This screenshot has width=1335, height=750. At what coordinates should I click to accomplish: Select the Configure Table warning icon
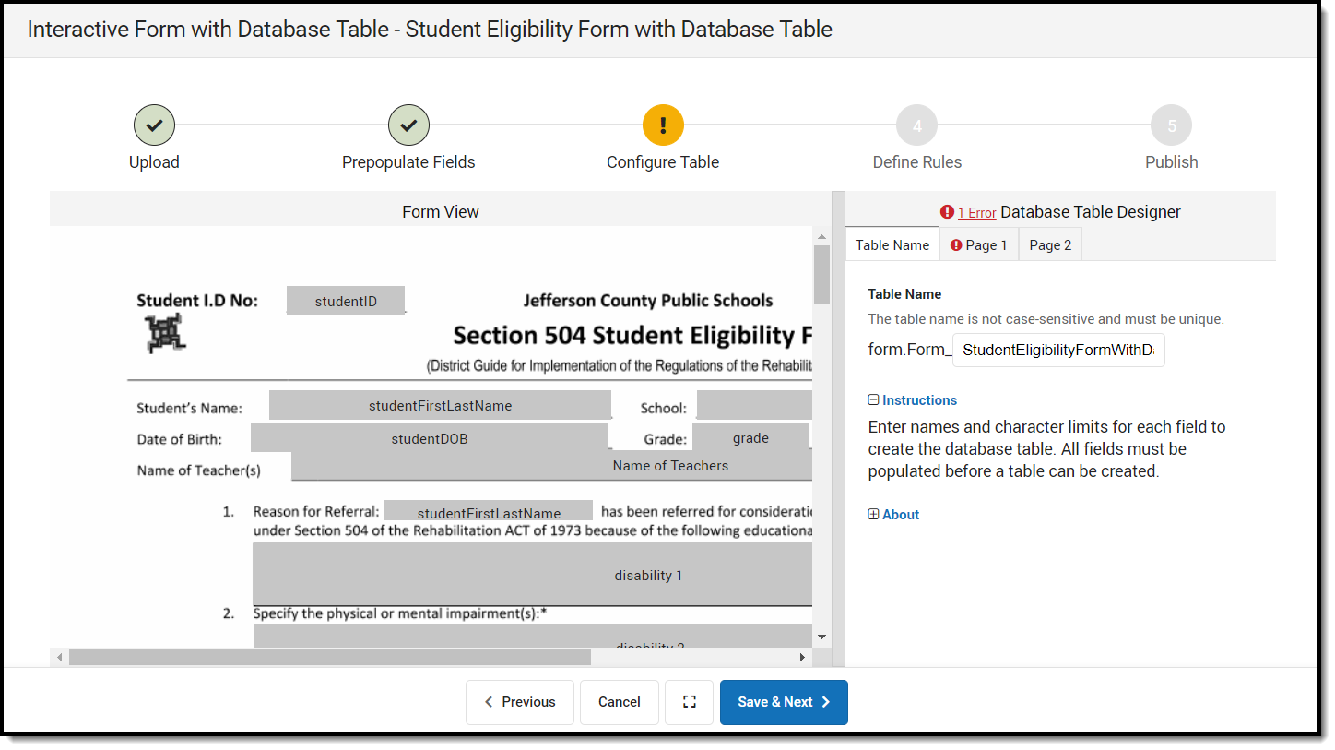663,125
